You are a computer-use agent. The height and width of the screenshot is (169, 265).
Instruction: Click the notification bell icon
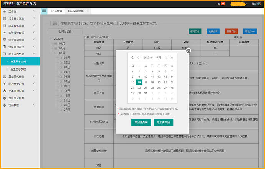(x=219, y=3)
